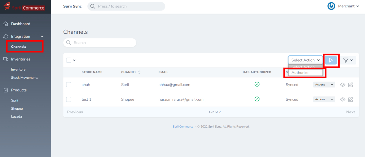Open Actions dropdown for test 1 row
The height and width of the screenshot is (157, 365).
(324, 99)
